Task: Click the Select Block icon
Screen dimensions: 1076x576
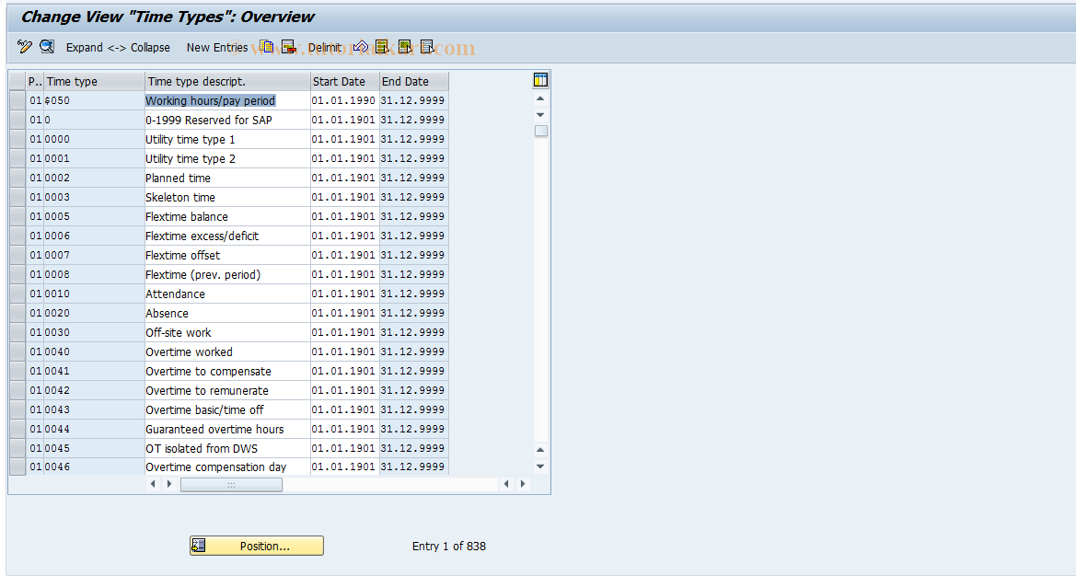Action: pyautogui.click(x=405, y=47)
